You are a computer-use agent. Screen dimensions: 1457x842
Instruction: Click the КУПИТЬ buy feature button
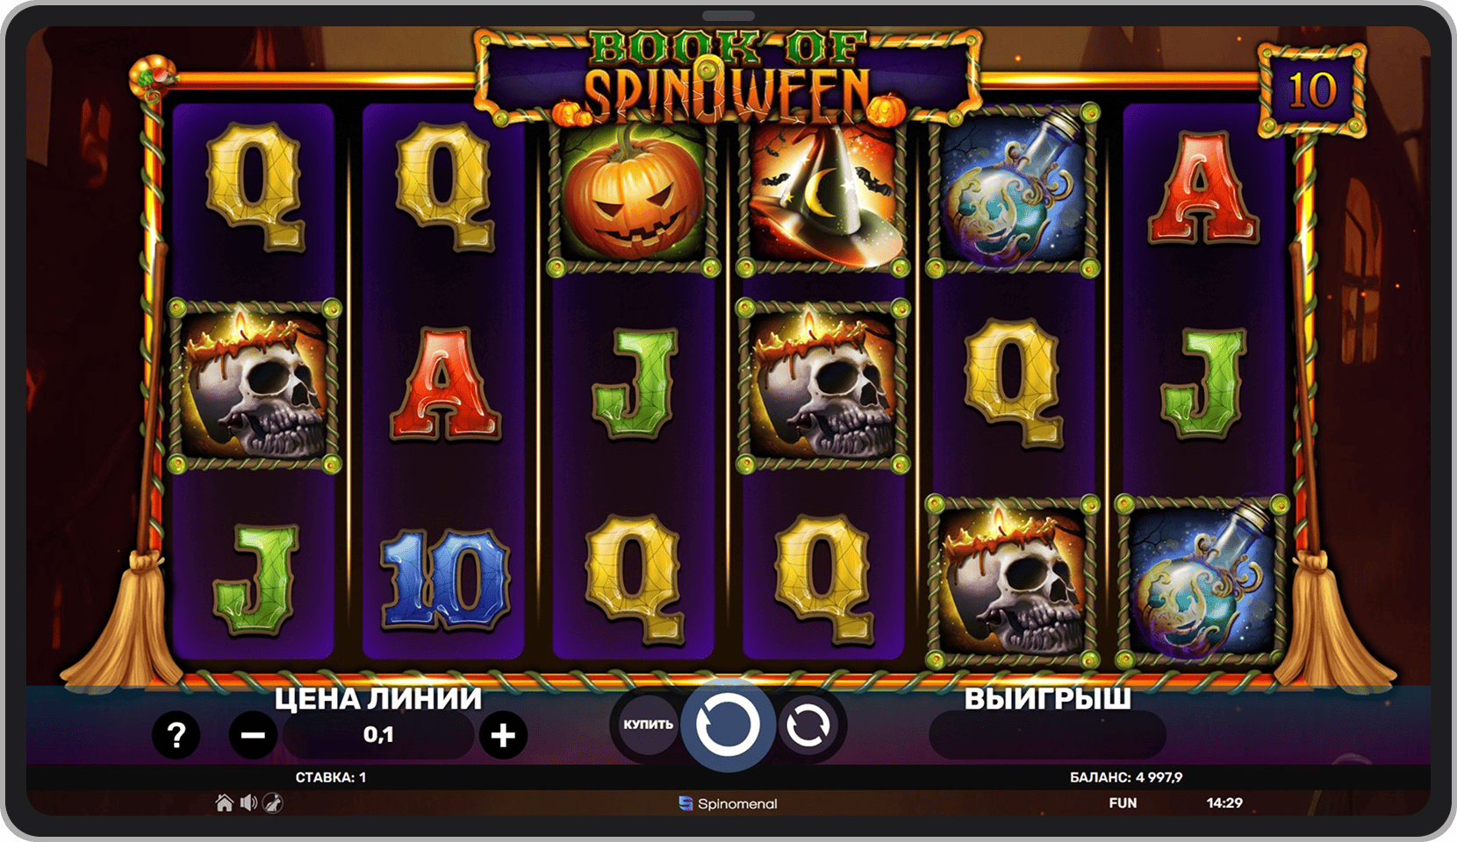pos(648,724)
